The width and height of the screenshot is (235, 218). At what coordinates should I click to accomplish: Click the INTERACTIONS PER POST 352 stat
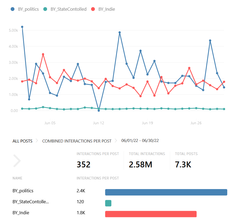tap(84, 164)
